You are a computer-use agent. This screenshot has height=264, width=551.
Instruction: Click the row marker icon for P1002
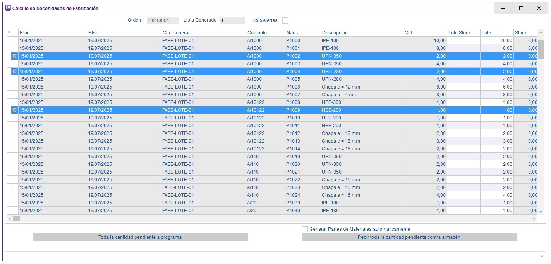pos(15,56)
